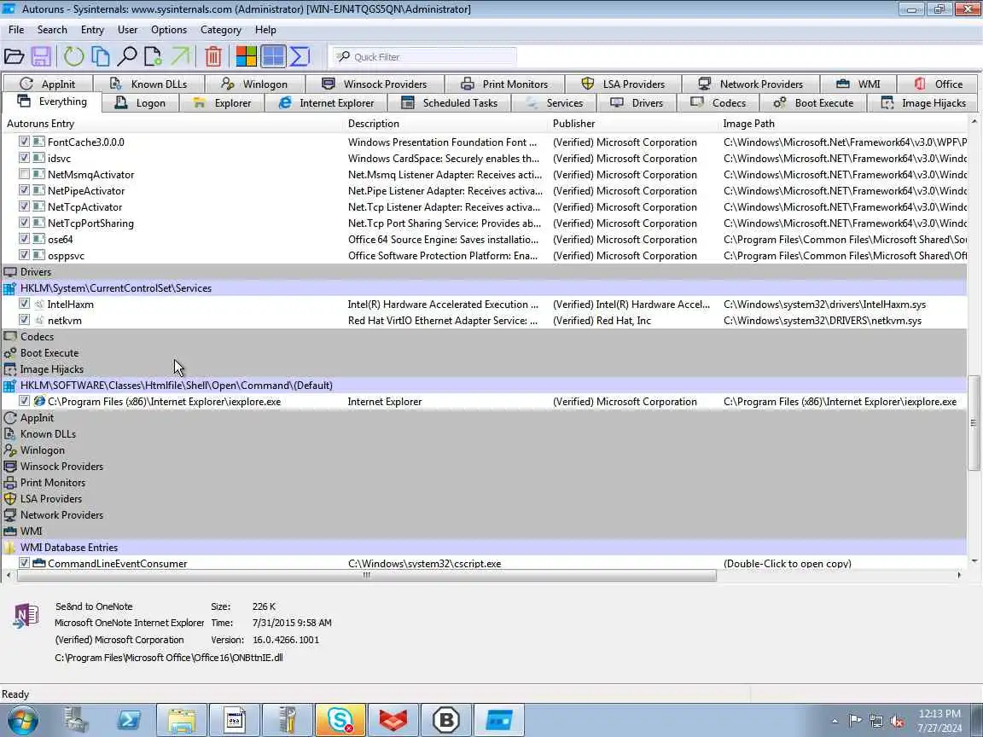The image size is (983, 737).
Task: Open the Options menu
Action: pyautogui.click(x=169, y=30)
